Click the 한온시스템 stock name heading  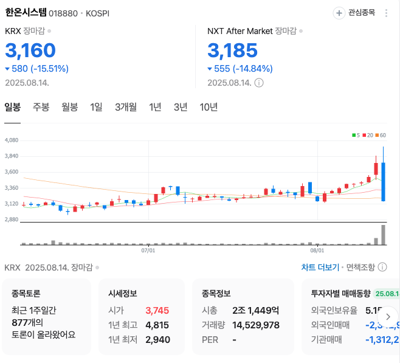26,13
